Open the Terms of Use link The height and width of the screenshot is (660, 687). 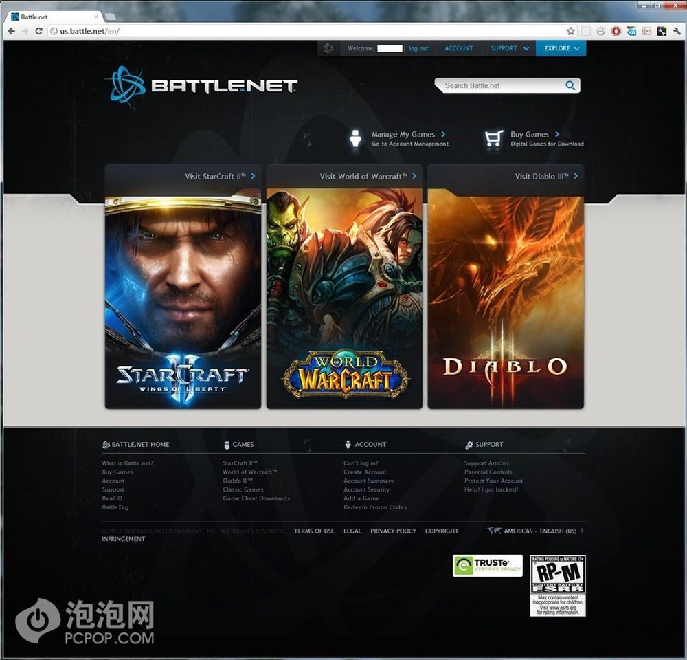coord(314,531)
